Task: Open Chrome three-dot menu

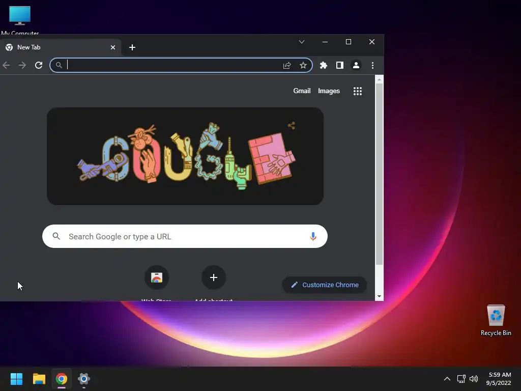Action: pos(372,65)
